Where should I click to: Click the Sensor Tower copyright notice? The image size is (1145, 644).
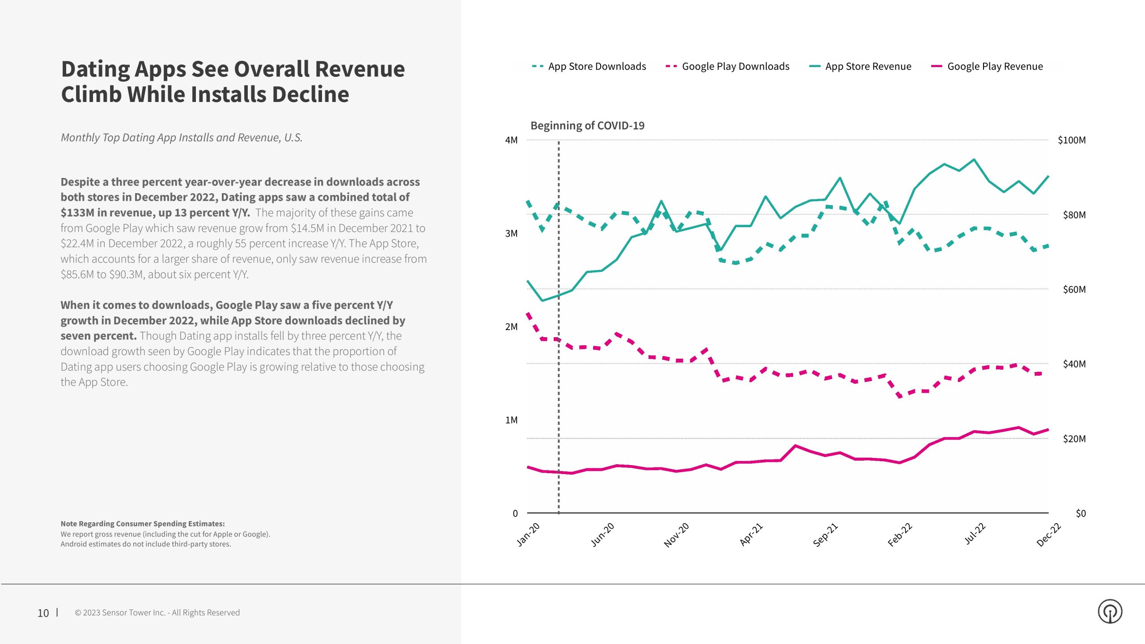pyautogui.click(x=157, y=613)
